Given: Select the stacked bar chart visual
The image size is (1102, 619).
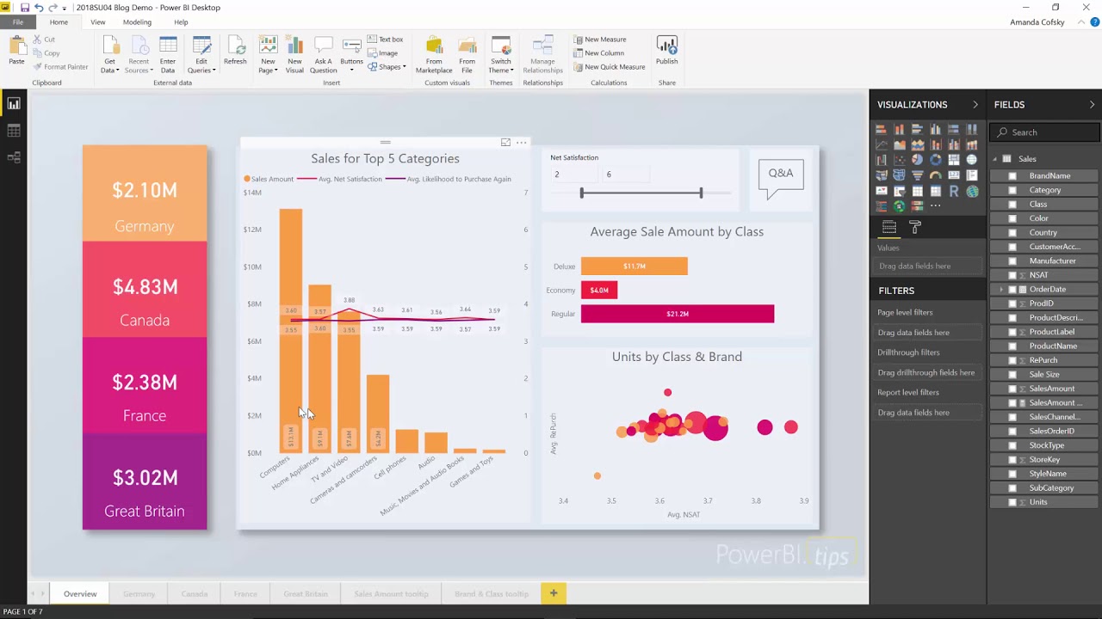Looking at the screenshot, I should click(882, 129).
